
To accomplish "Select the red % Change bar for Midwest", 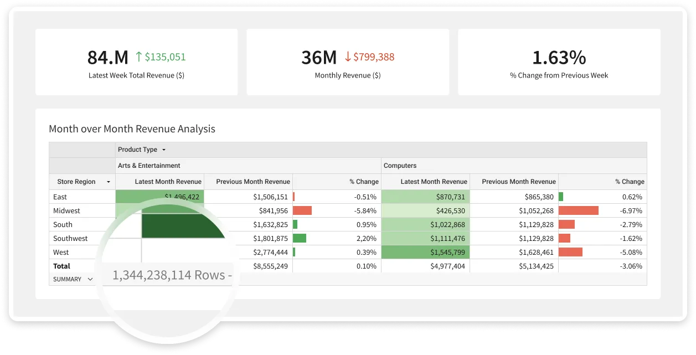I will (x=302, y=210).
